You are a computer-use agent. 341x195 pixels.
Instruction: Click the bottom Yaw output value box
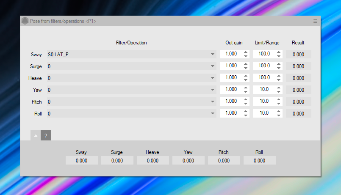coord(189,160)
